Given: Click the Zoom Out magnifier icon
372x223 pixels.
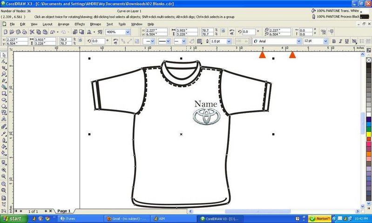Looking at the screenshot, I should (x=4, y=177).
